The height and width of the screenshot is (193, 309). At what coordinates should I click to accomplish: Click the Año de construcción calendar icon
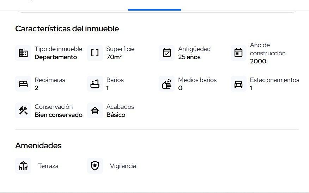pyautogui.click(x=238, y=53)
